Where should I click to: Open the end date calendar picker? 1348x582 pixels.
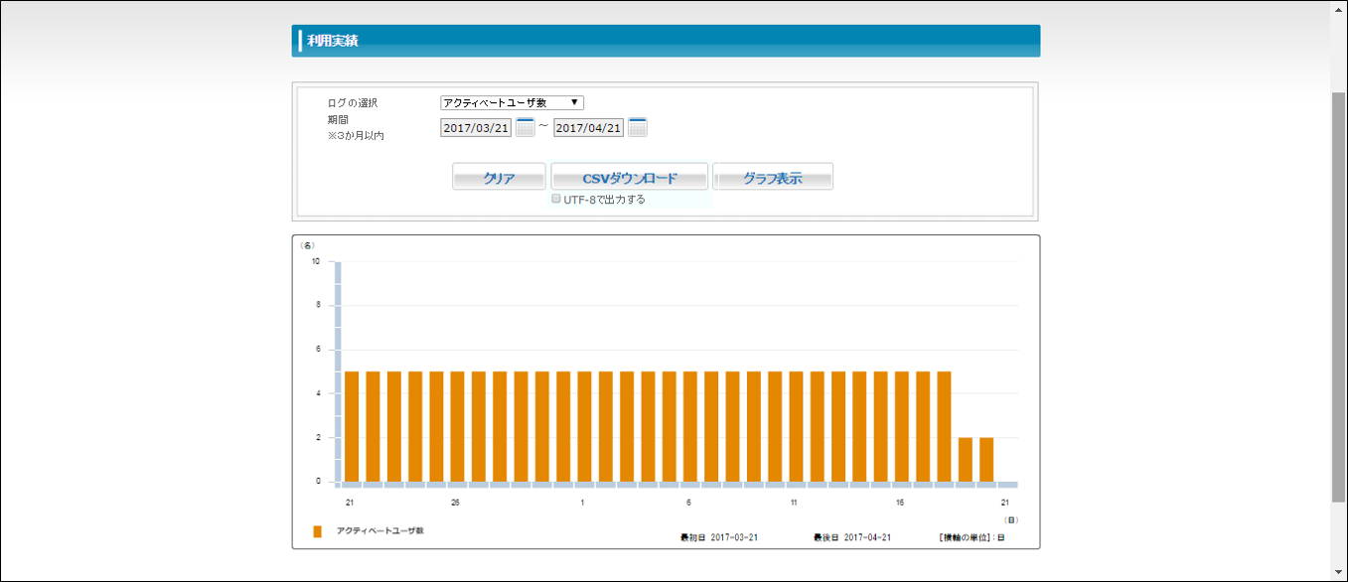click(638, 128)
